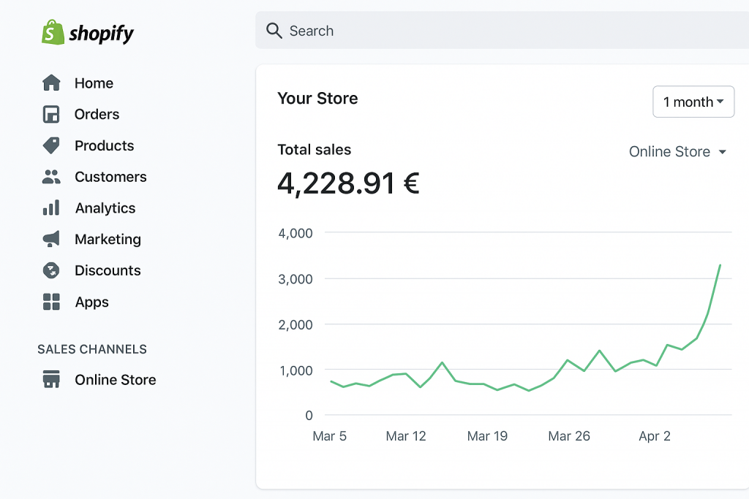Screen dimensions: 749x499
Task: Click the Customers people icon
Action: point(51,177)
